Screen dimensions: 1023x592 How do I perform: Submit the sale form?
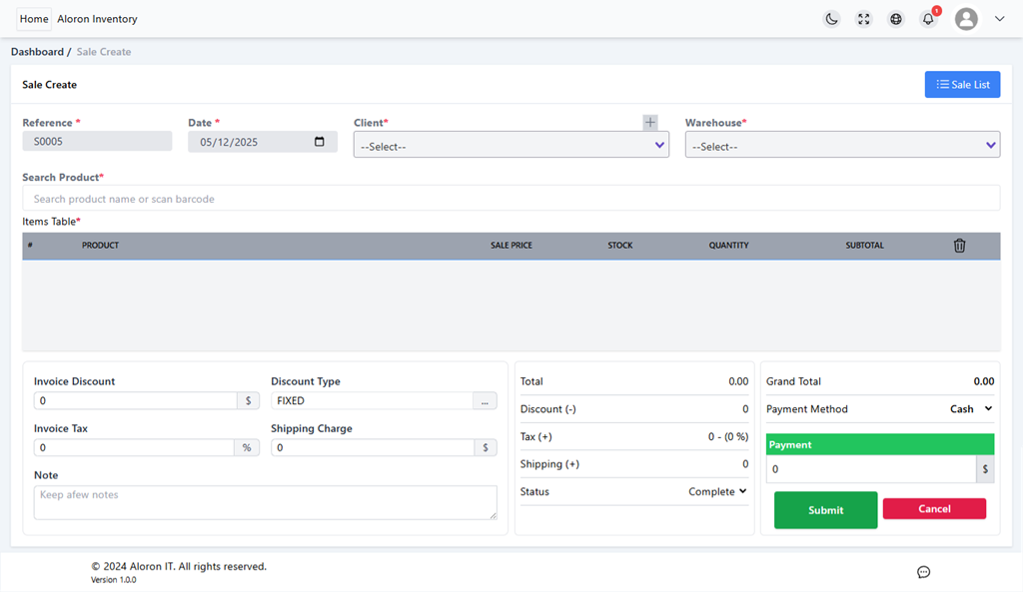(825, 510)
